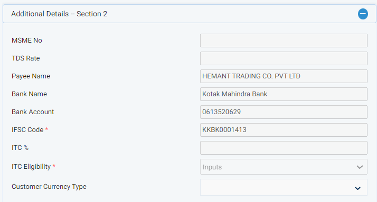Screen dimensions: 377x202
Task: Click the IFSC Code required label
Action: coord(30,129)
